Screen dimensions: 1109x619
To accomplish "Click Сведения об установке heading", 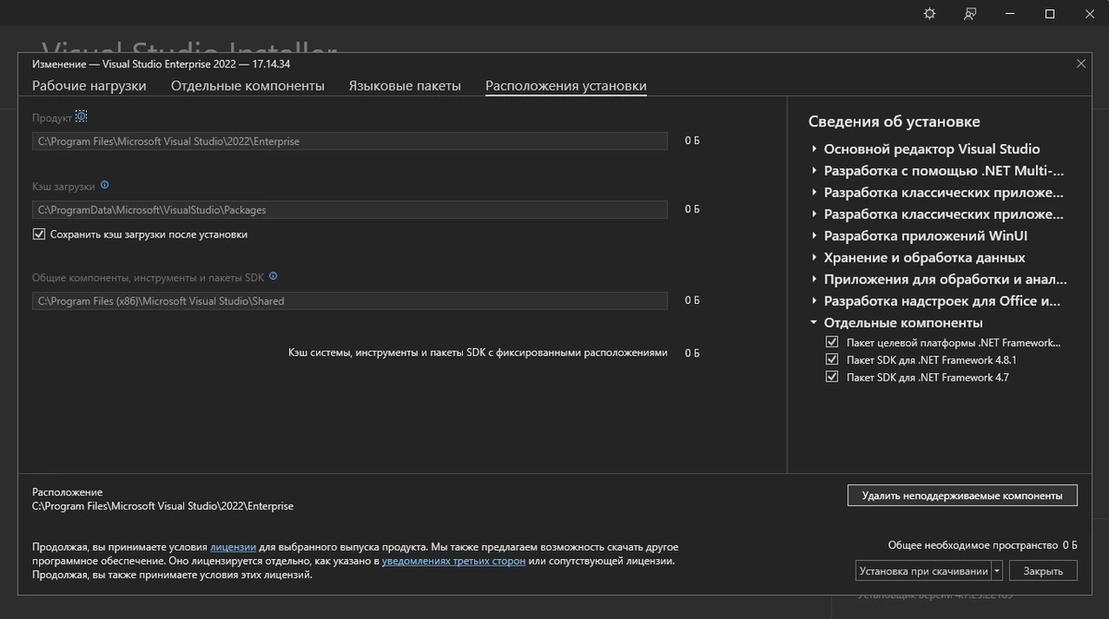I will pos(894,122).
